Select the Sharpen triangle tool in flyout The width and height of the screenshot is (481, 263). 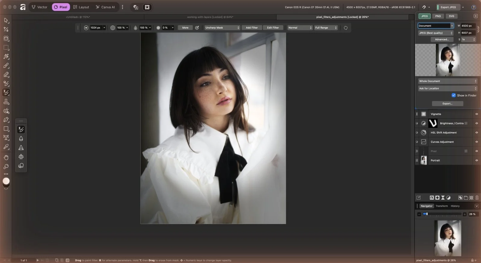click(21, 148)
